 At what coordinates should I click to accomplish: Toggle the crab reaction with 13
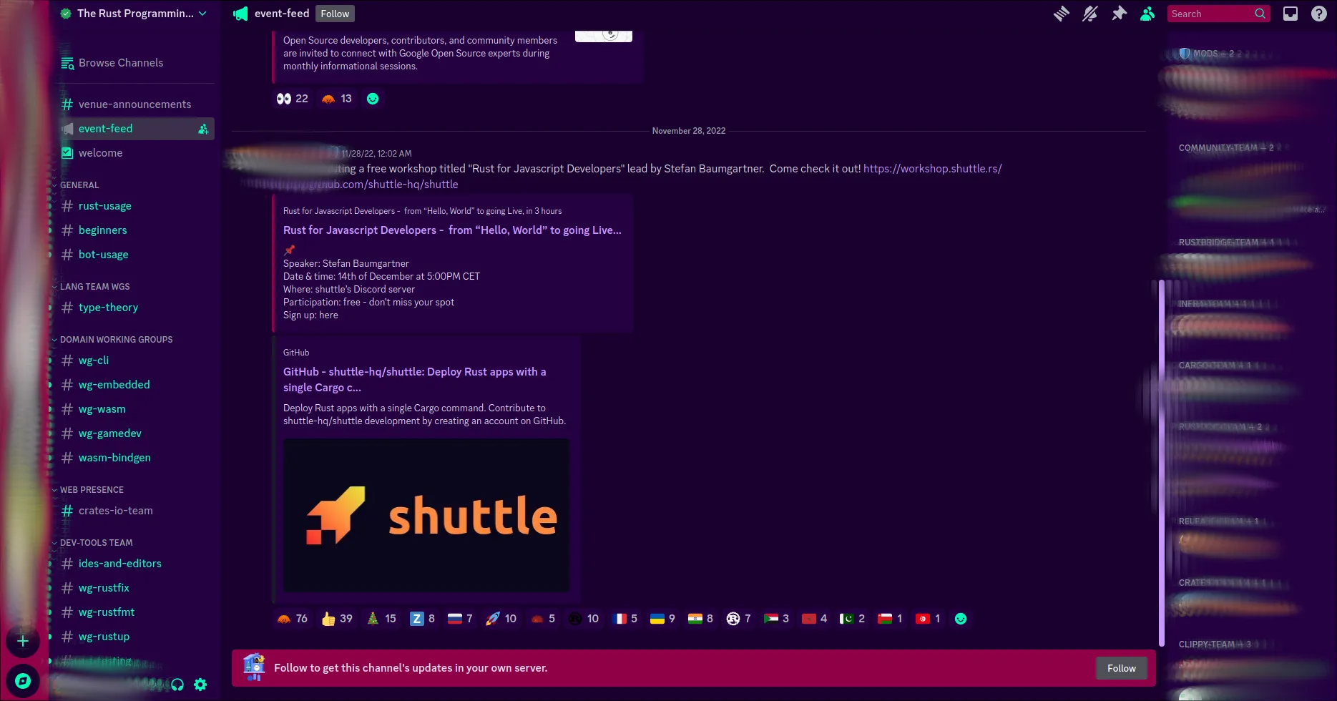pos(337,99)
